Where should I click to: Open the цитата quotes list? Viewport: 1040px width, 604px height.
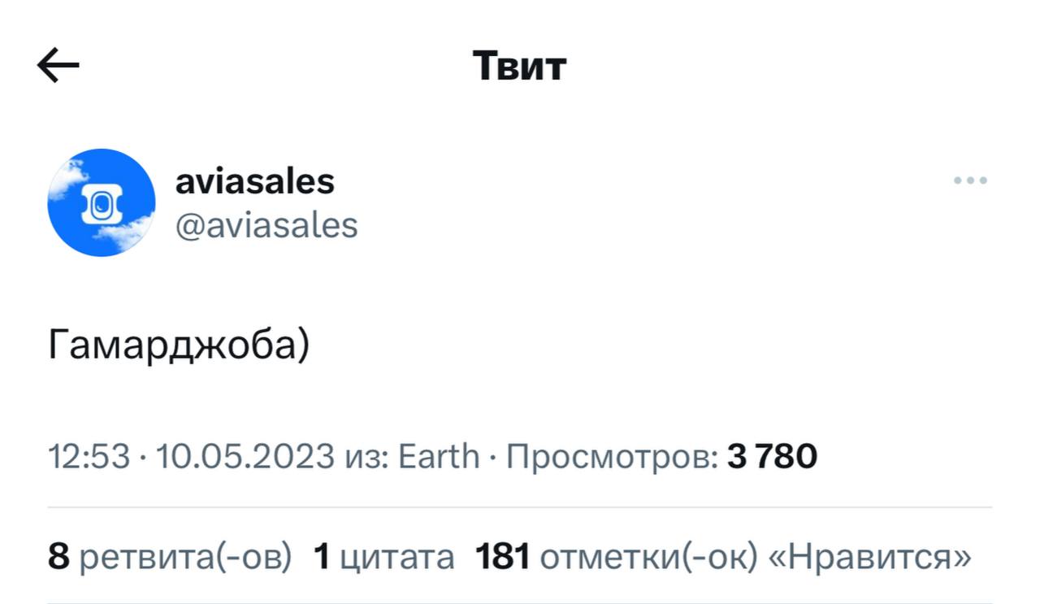tap(396, 558)
